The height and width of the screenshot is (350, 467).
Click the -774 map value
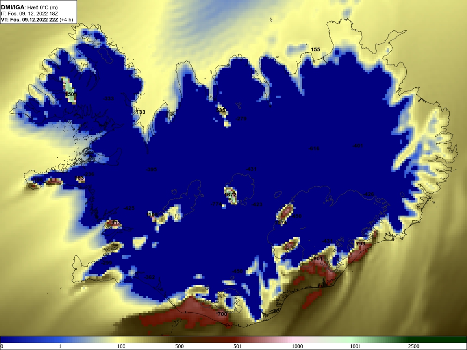click(x=216, y=204)
